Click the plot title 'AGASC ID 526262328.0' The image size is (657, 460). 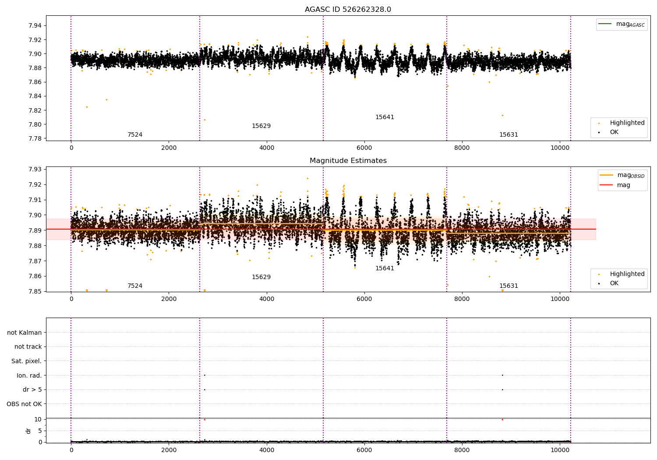coord(348,10)
